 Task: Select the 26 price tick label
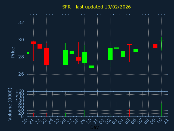tap(21, 74)
